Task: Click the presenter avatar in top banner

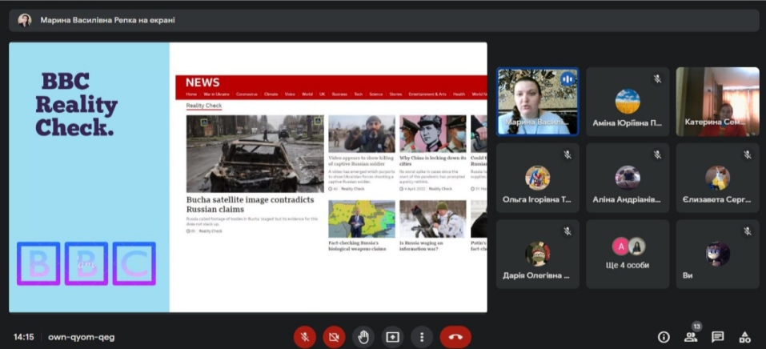Action: (x=25, y=20)
